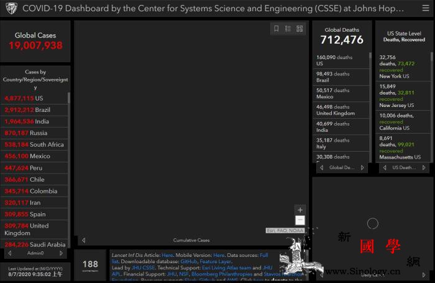
Task: Click right arrow beside Global Deaths tab
Action: [x=362, y=167]
